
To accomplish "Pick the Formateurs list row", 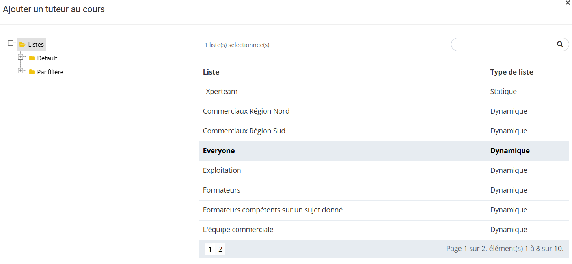I will click(222, 190).
